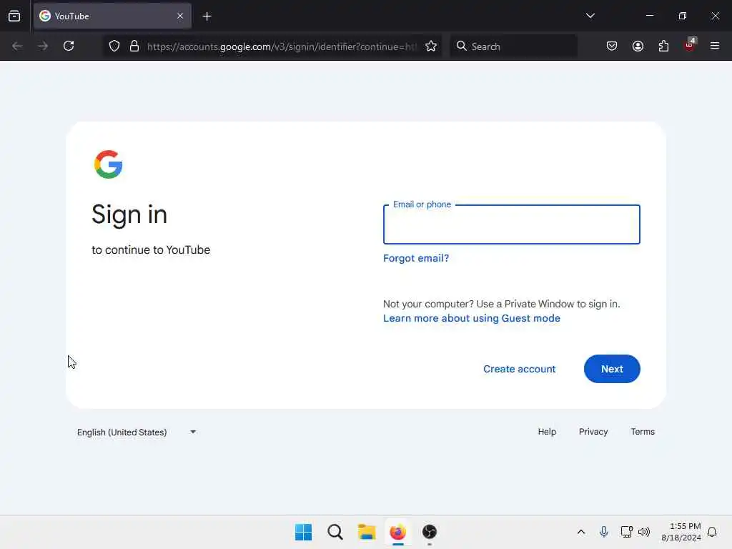Open the Privacy footer link
732x549 pixels.
coord(593,432)
